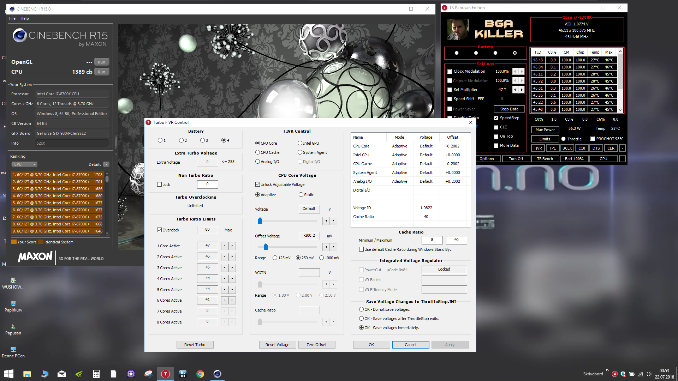Open WUSHOW desktop shortcut

click(13, 283)
